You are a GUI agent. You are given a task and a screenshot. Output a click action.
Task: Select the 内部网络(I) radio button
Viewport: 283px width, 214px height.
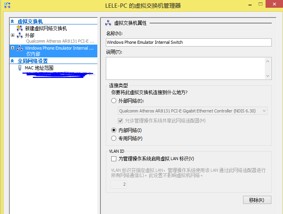pos(114,130)
